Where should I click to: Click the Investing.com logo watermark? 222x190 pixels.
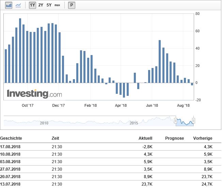34,93
